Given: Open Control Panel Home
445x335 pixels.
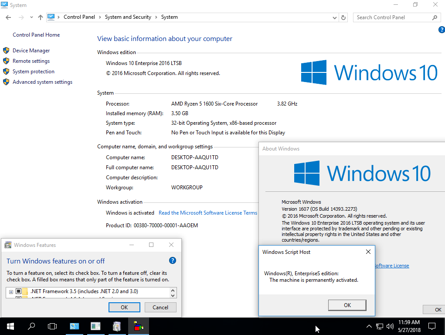Looking at the screenshot, I should click(36, 34).
